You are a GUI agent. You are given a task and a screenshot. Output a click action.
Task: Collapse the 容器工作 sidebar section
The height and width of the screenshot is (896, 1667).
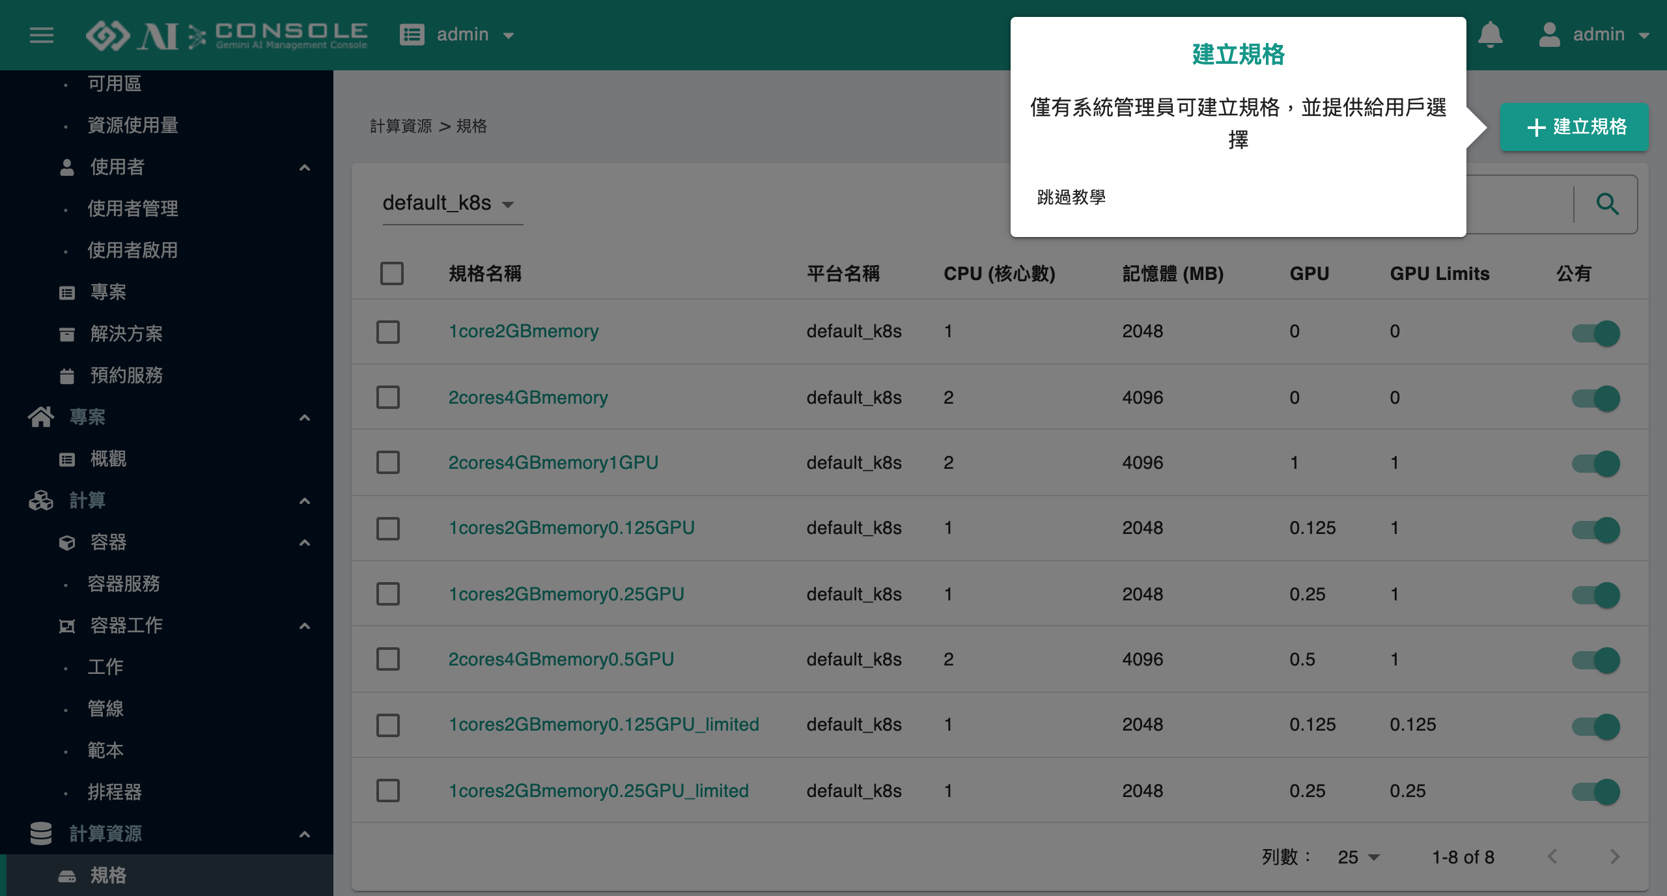pyautogui.click(x=304, y=626)
